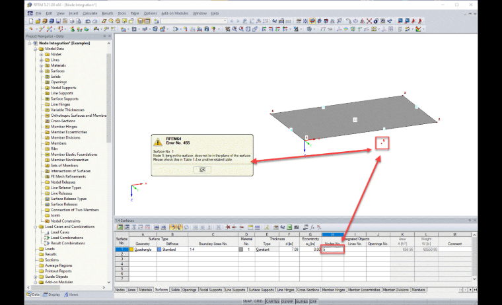Toggle GLINES in the status bar
502x305 pixels.
(302, 302)
